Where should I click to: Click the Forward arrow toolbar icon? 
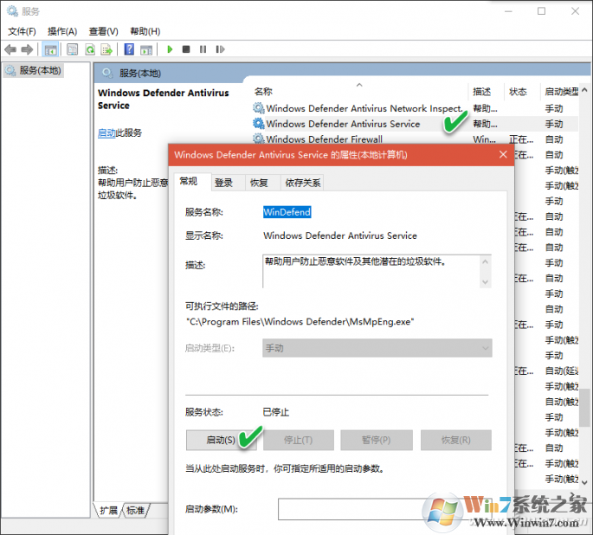(27, 49)
